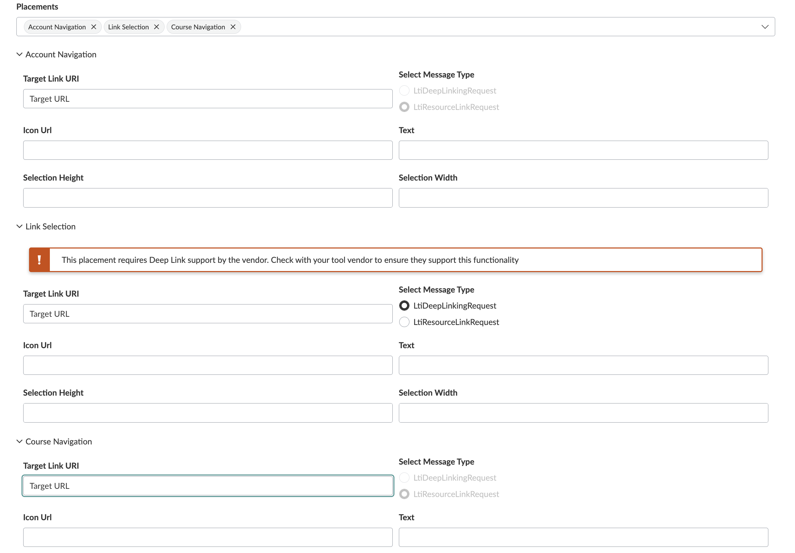The image size is (795, 553).
Task: Remove the Account Navigation placement tag
Action: point(94,27)
